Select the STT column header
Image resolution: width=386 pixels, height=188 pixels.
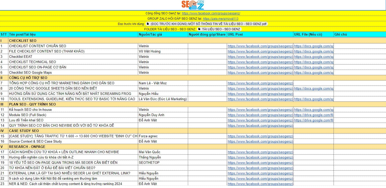pos(4,35)
